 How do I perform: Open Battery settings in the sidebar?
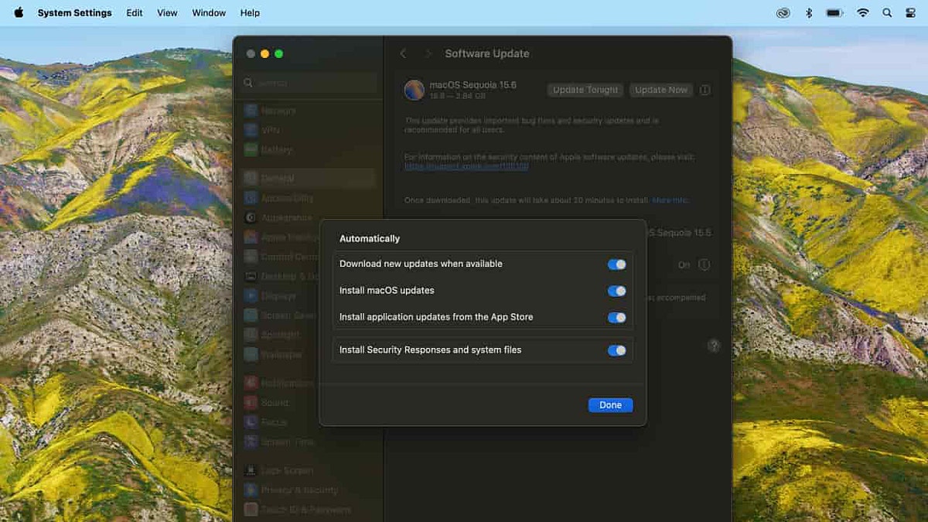250,150
